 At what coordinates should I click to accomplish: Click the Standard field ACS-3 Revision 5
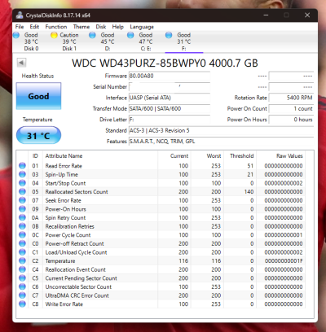(x=221, y=130)
